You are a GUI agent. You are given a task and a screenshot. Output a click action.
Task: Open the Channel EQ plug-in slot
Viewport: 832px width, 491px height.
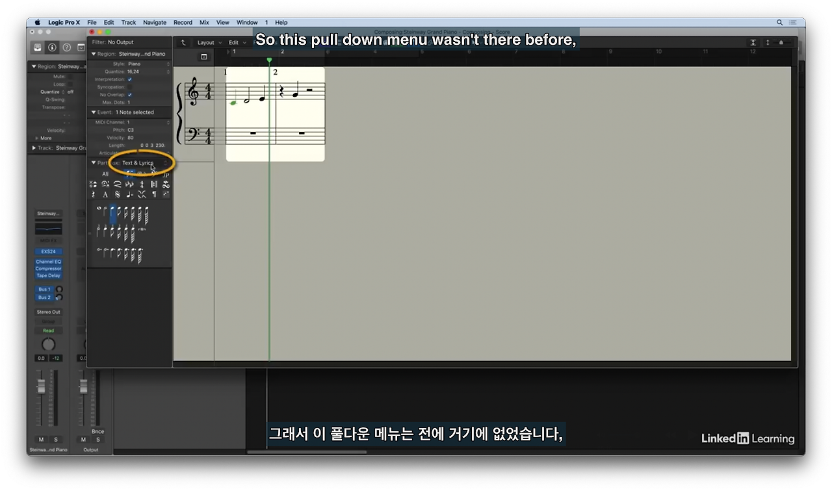(x=48, y=262)
